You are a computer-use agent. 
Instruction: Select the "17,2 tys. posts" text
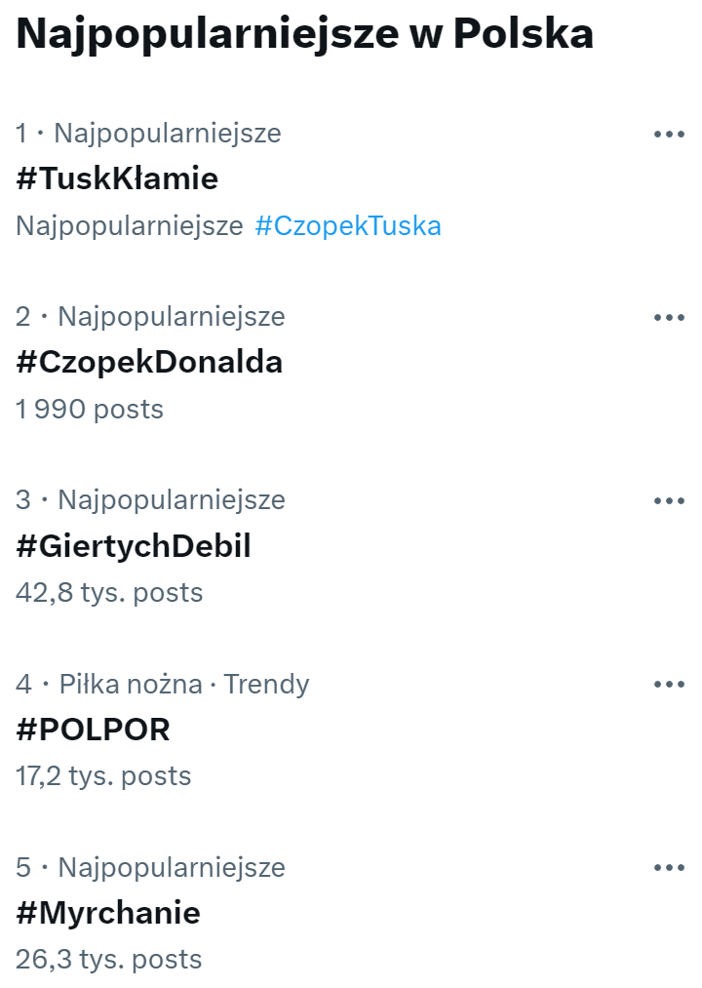tap(103, 776)
